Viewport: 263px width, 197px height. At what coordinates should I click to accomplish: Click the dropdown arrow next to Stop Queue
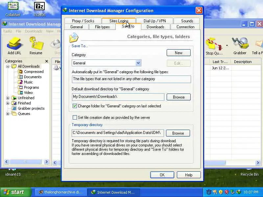227,45
